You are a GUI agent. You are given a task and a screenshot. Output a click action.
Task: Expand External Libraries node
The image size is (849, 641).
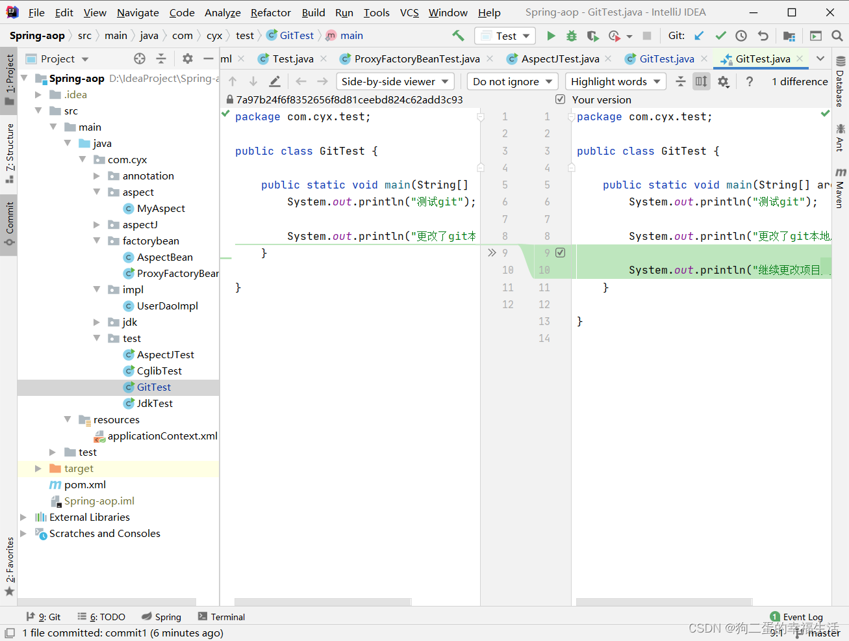(24, 517)
